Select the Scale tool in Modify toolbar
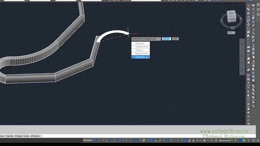Image resolution: width=260 pixels, height=146 pixels. pos(248,32)
